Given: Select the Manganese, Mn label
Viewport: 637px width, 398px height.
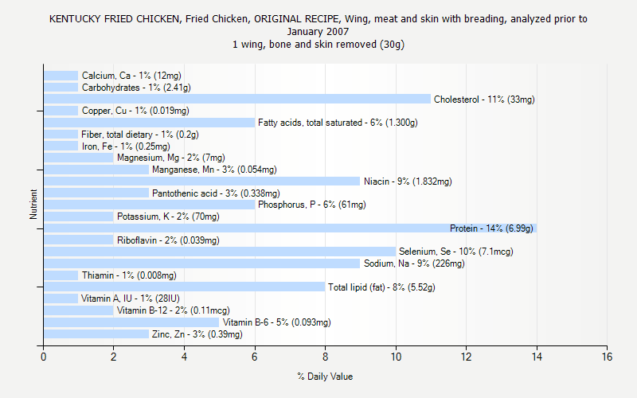Looking at the screenshot, I should (214, 170).
